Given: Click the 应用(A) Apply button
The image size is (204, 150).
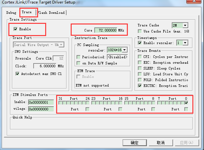Looking at the screenshot, I should 187,143.
